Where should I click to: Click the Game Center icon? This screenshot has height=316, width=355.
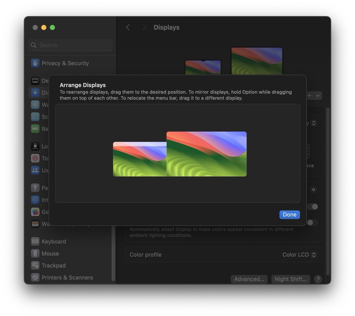[x=35, y=212]
